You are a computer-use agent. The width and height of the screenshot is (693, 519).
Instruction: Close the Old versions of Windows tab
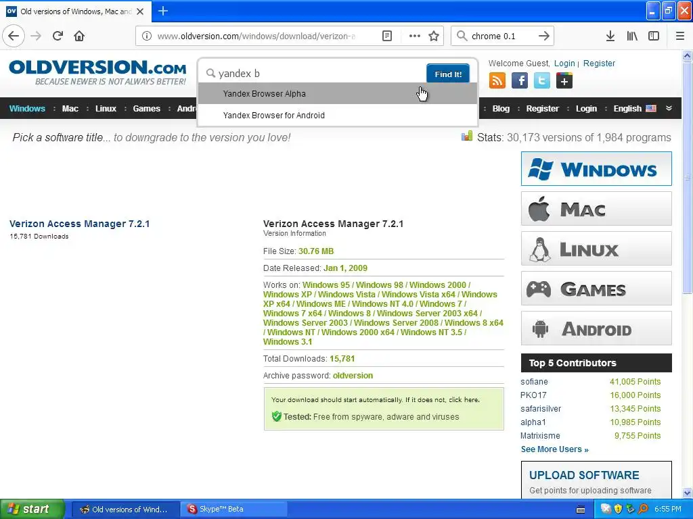(140, 11)
